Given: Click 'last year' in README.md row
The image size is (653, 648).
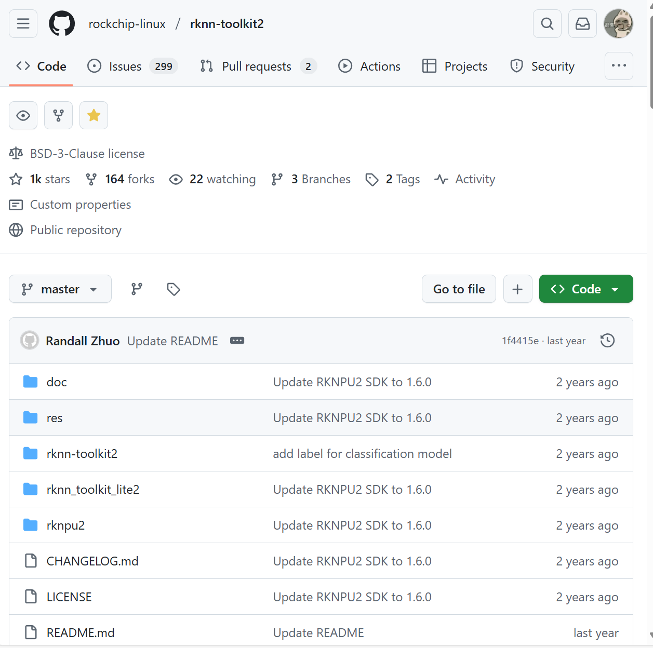Looking at the screenshot, I should click(x=596, y=633).
